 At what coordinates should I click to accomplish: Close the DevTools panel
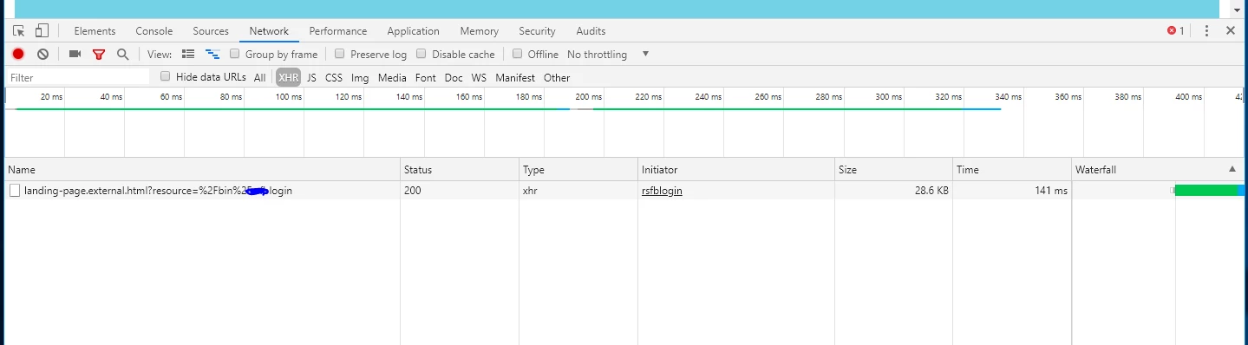point(1231,31)
